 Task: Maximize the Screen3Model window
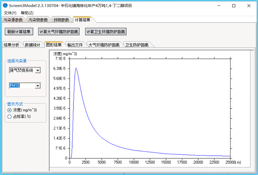pos(234,6)
